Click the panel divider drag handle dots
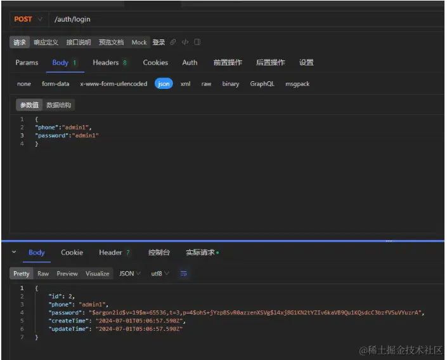Screen dimensions: 447x360 click(x=389, y=241)
